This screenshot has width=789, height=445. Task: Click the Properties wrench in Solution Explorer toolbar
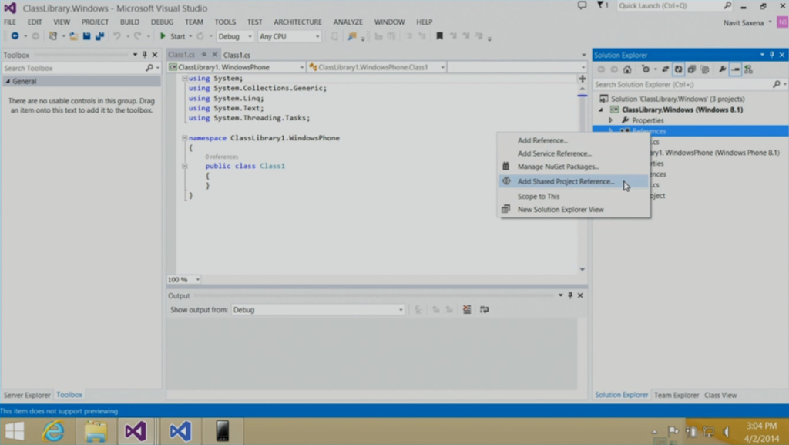[x=723, y=69]
